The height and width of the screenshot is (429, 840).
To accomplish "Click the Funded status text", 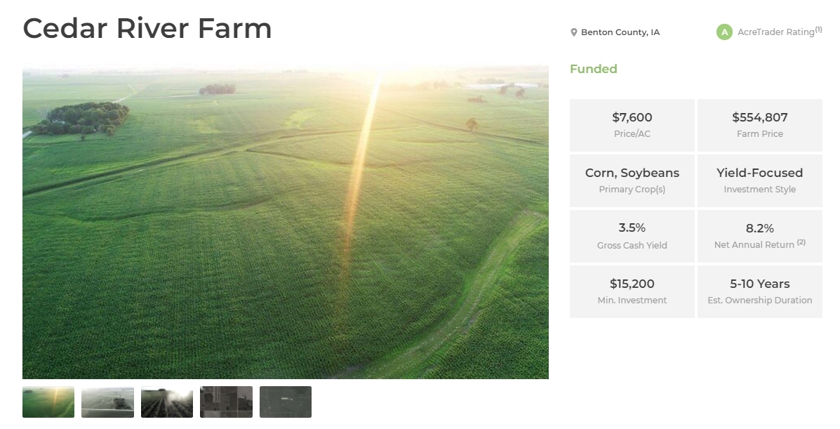I will coord(594,70).
